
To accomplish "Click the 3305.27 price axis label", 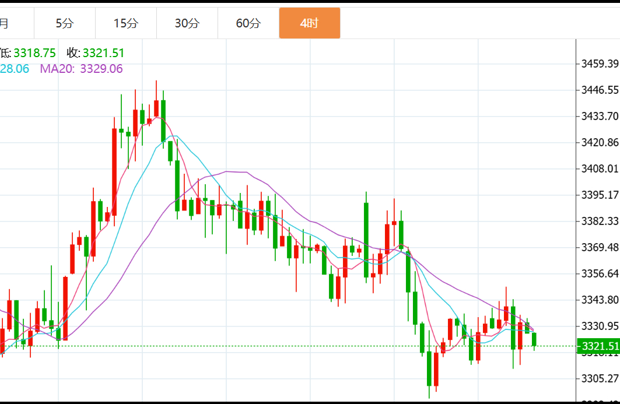I will (600, 379).
